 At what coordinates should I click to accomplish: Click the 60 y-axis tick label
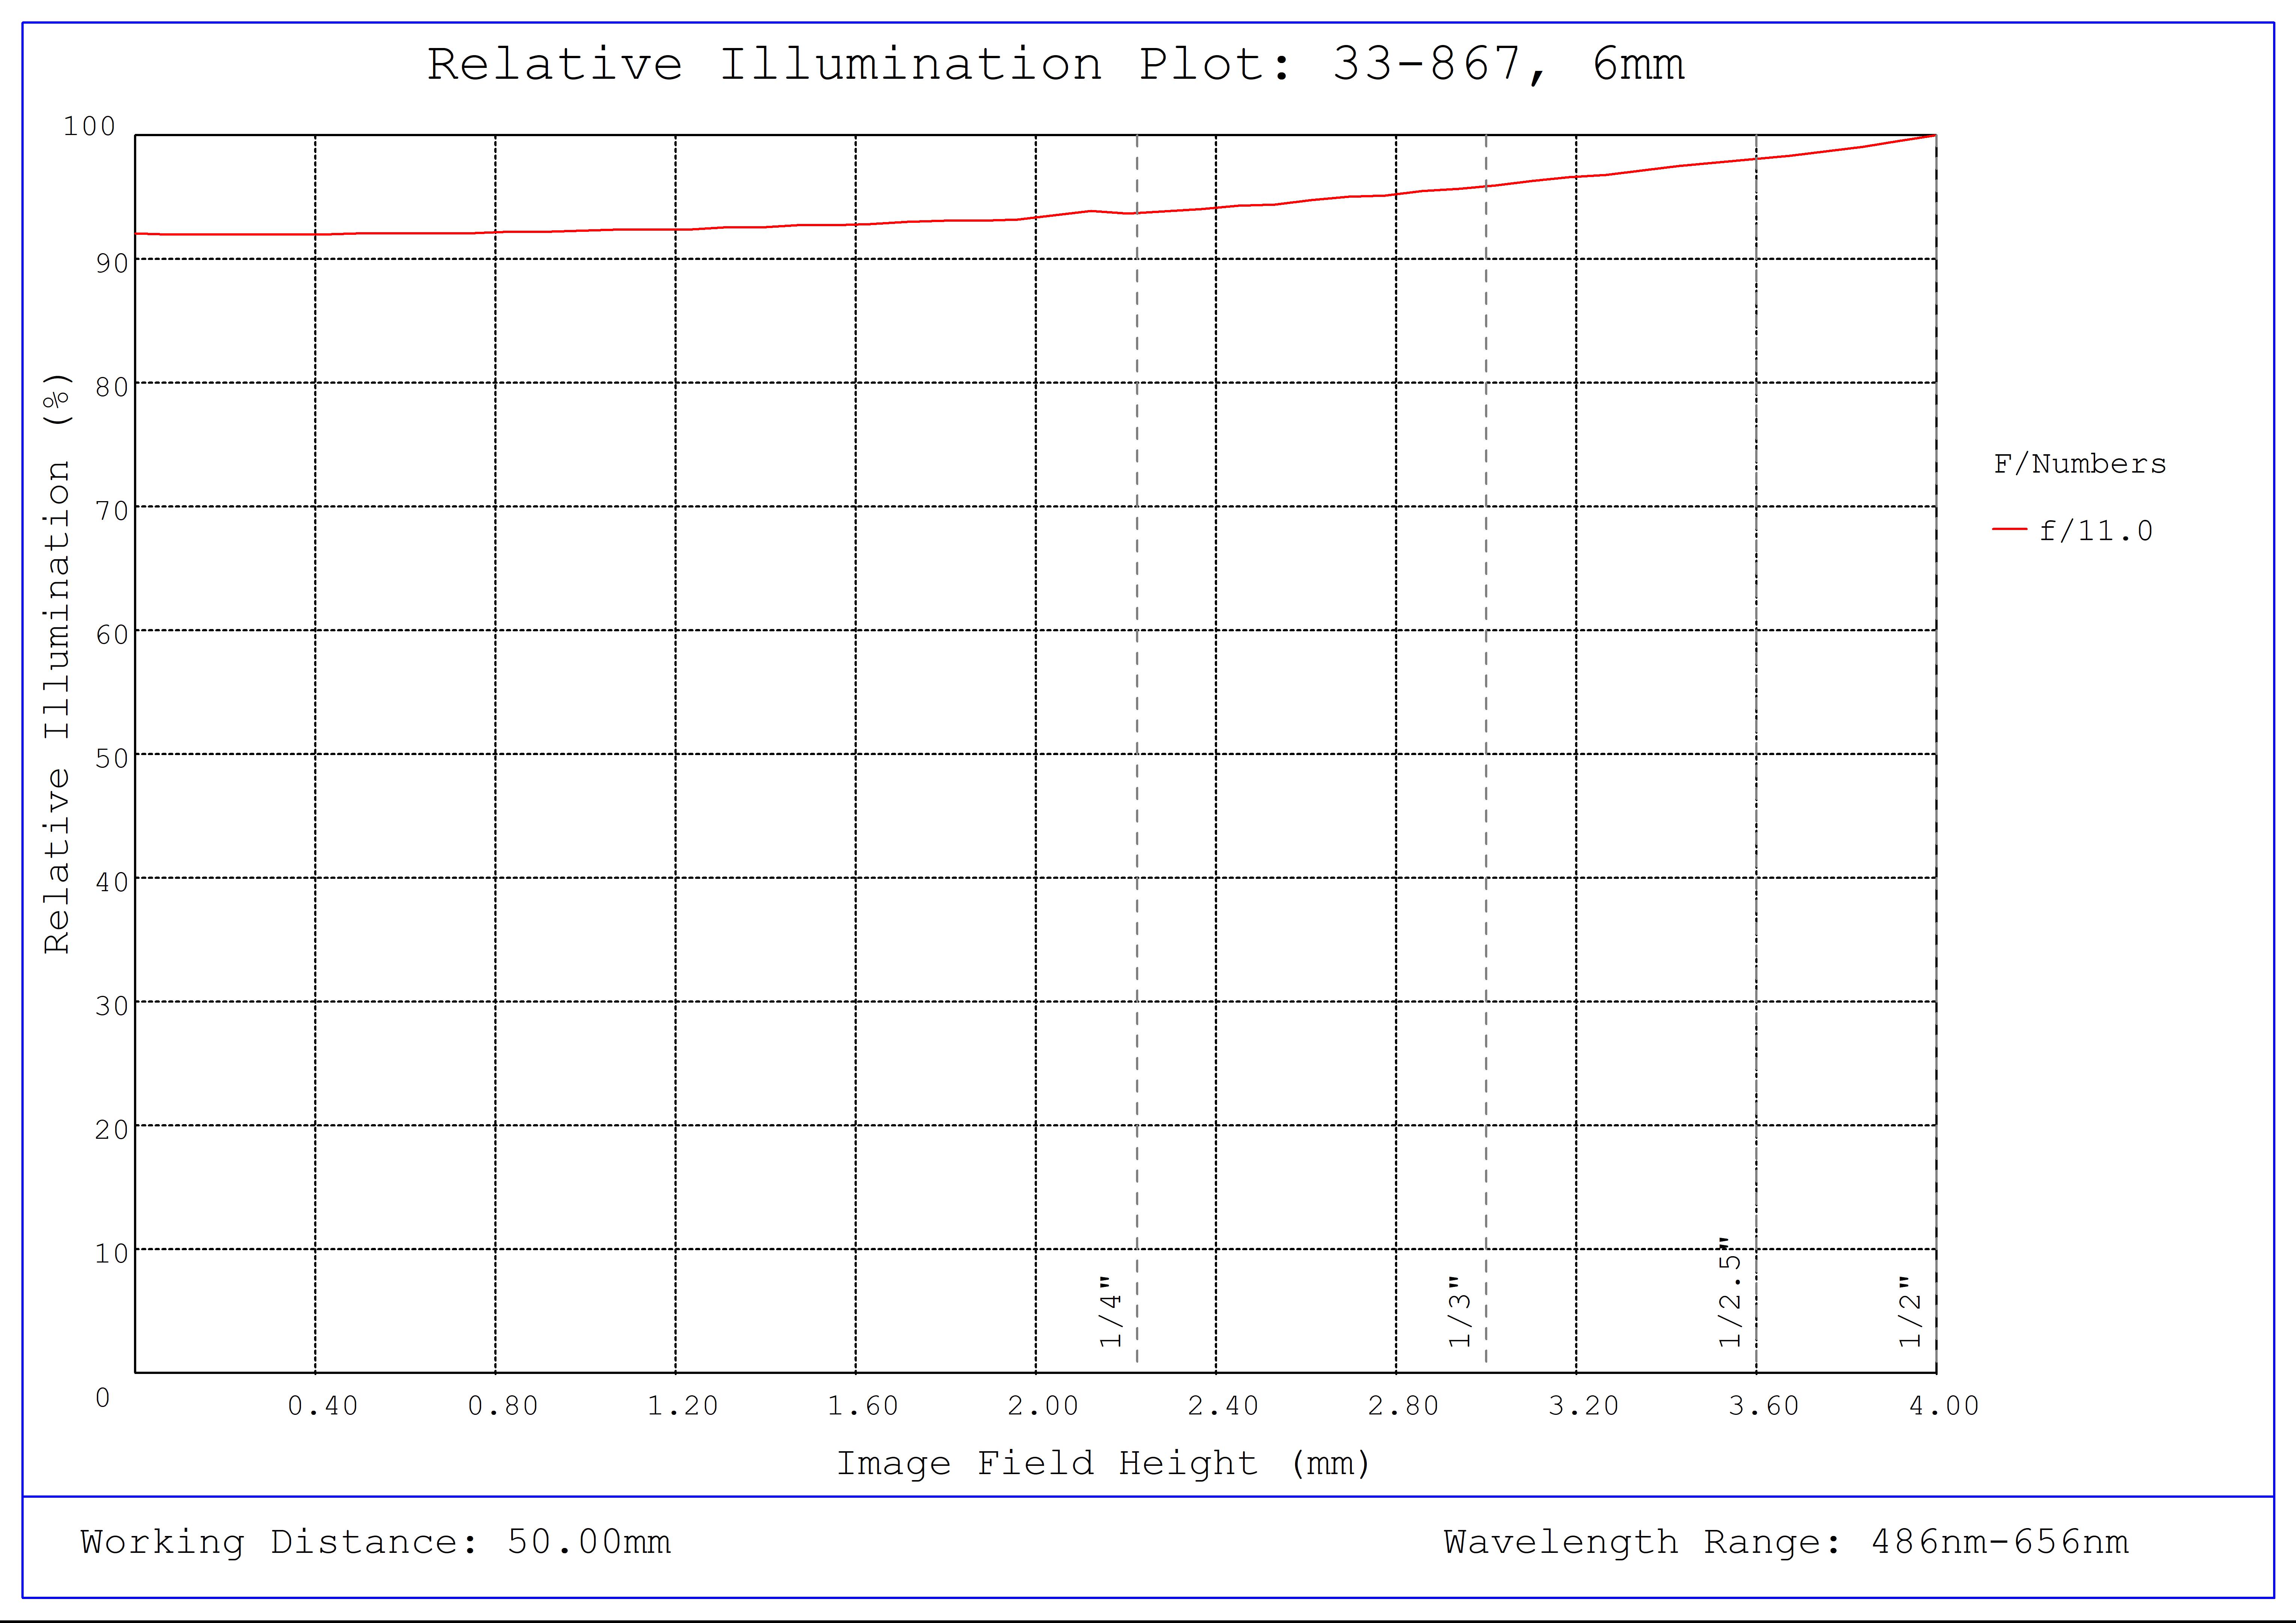tap(112, 635)
